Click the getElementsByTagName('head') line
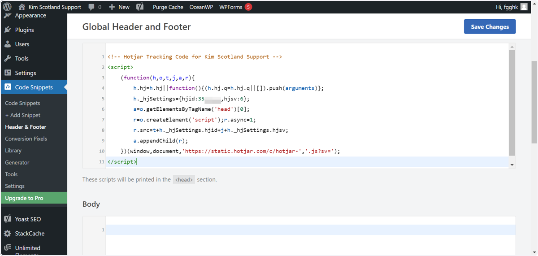 tap(191, 109)
